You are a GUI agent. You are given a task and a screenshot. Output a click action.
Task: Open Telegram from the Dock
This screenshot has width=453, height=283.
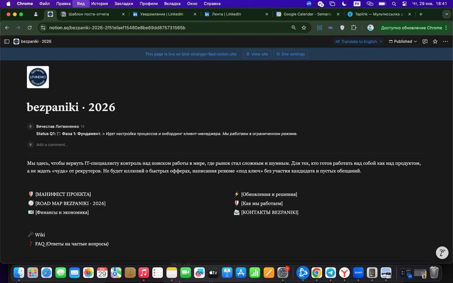330,272
